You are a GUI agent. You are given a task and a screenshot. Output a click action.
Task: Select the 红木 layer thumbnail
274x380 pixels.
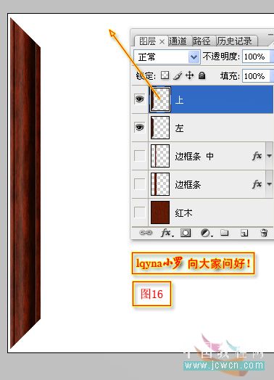[x=160, y=212]
